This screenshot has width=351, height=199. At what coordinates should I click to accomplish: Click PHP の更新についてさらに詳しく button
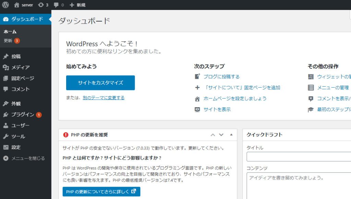click(x=101, y=191)
